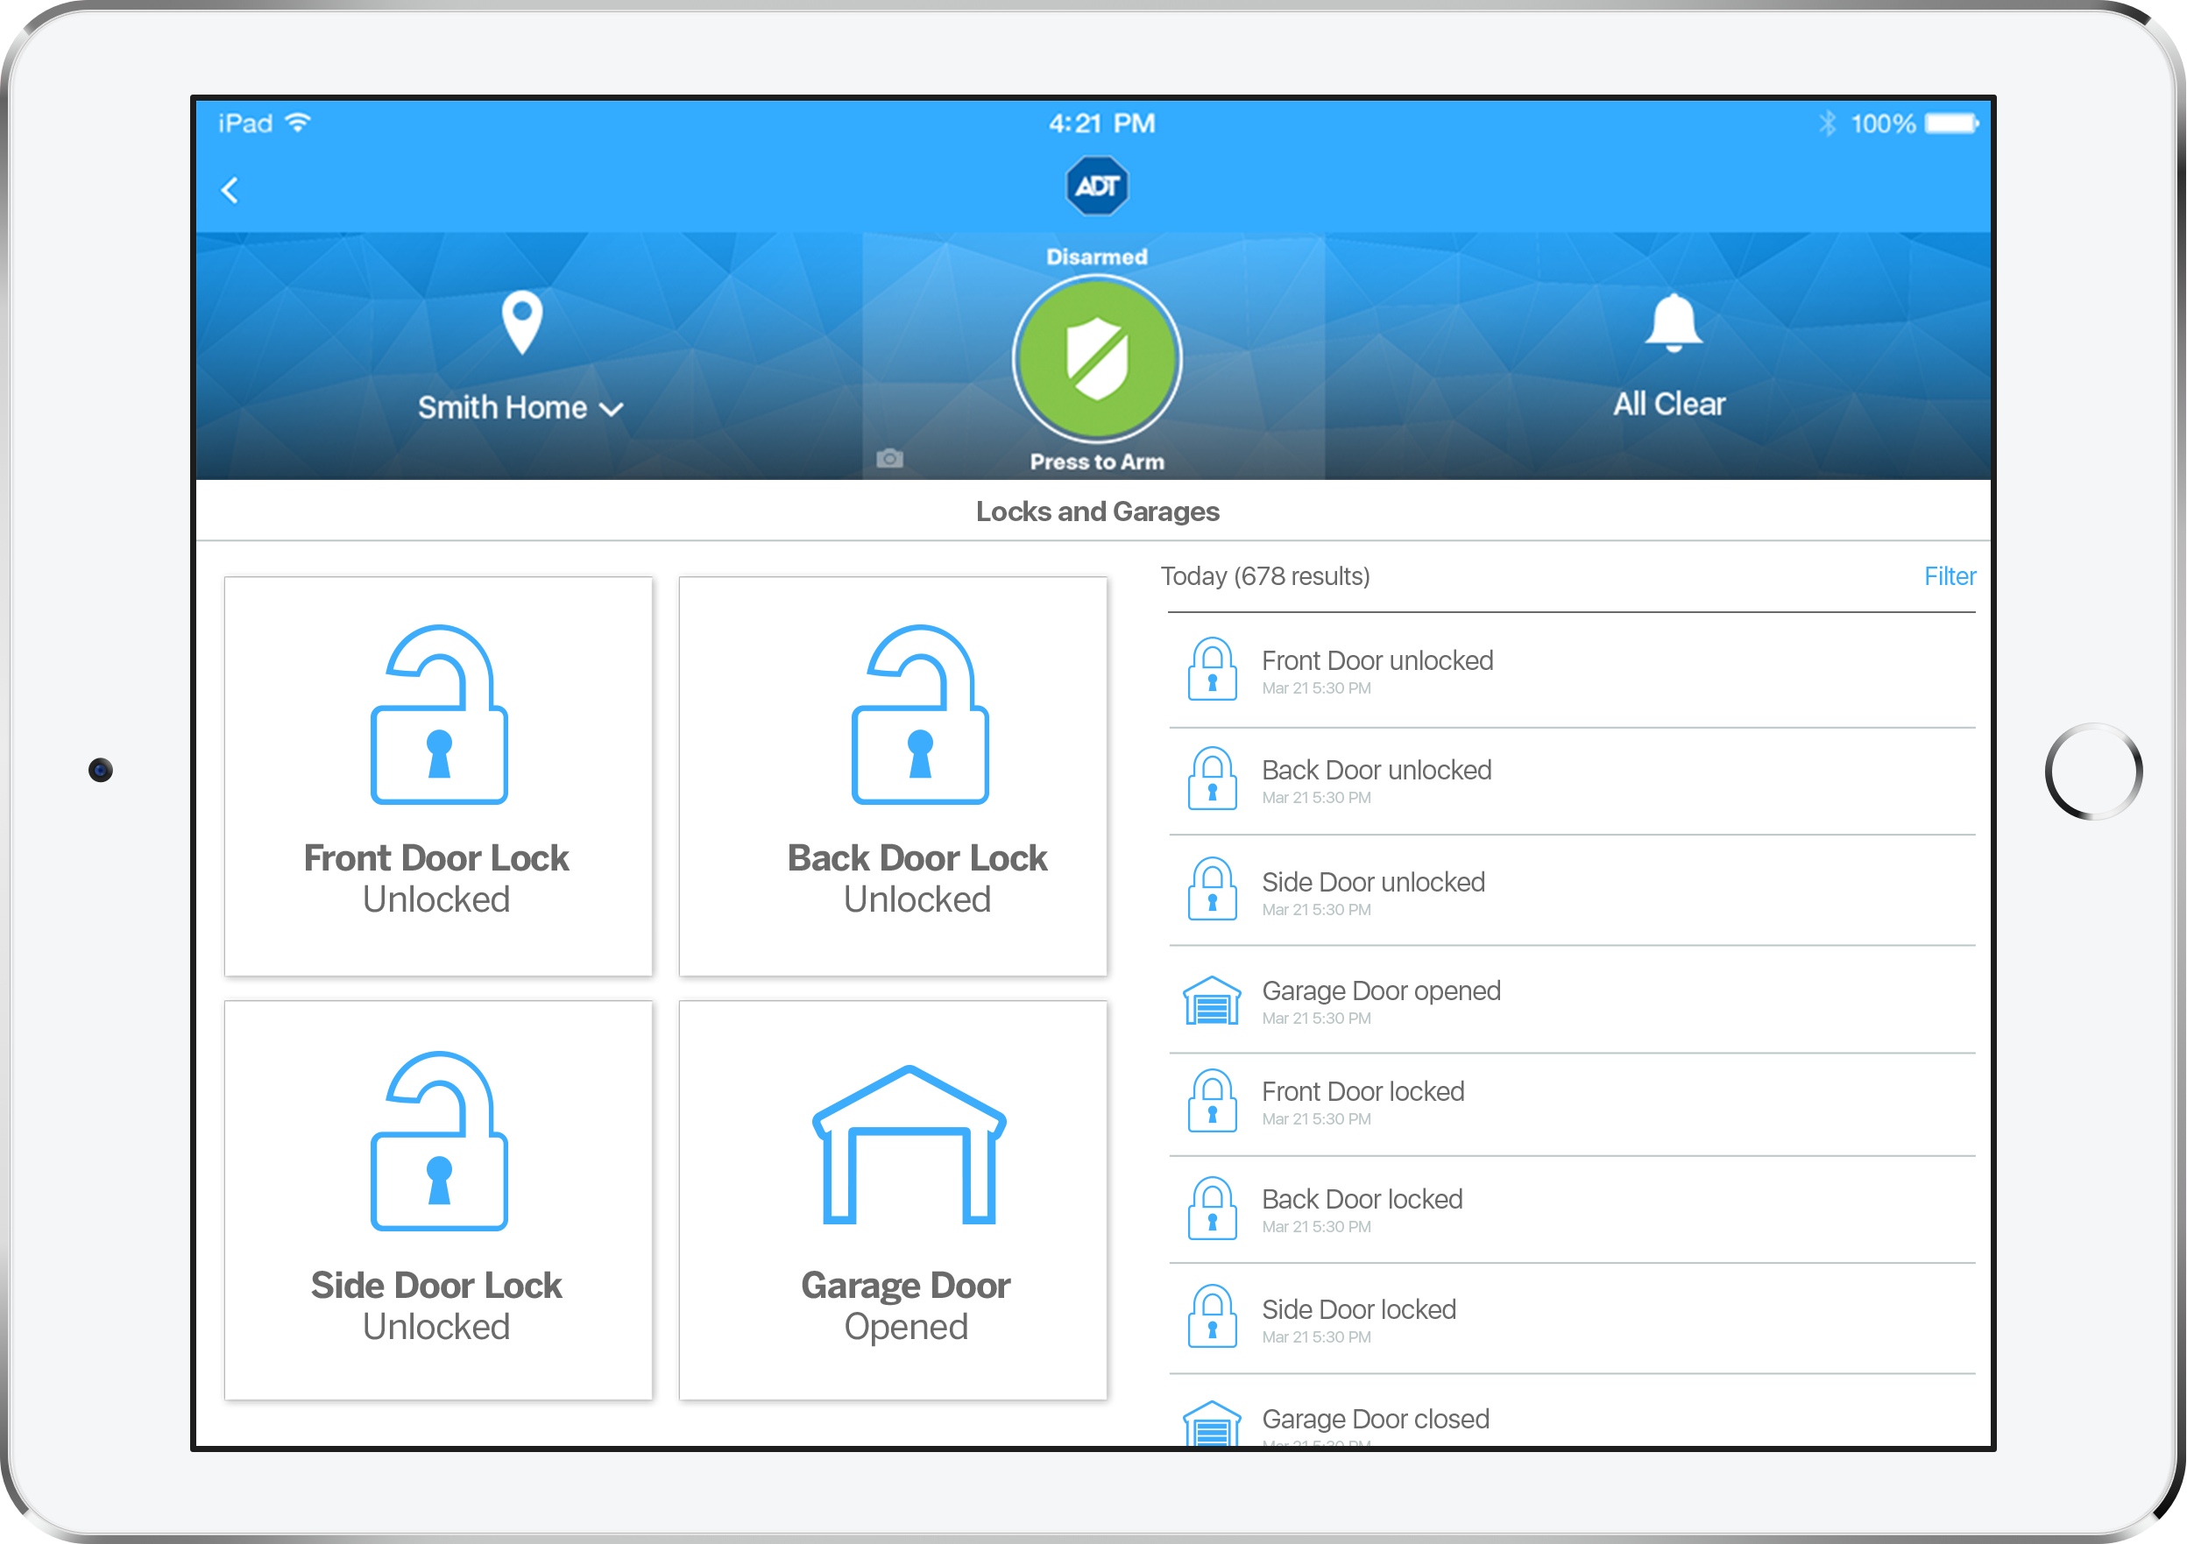Tap the Front Door Lock open padlock icon
Viewport: 2187px width, 1544px height.
click(x=439, y=714)
